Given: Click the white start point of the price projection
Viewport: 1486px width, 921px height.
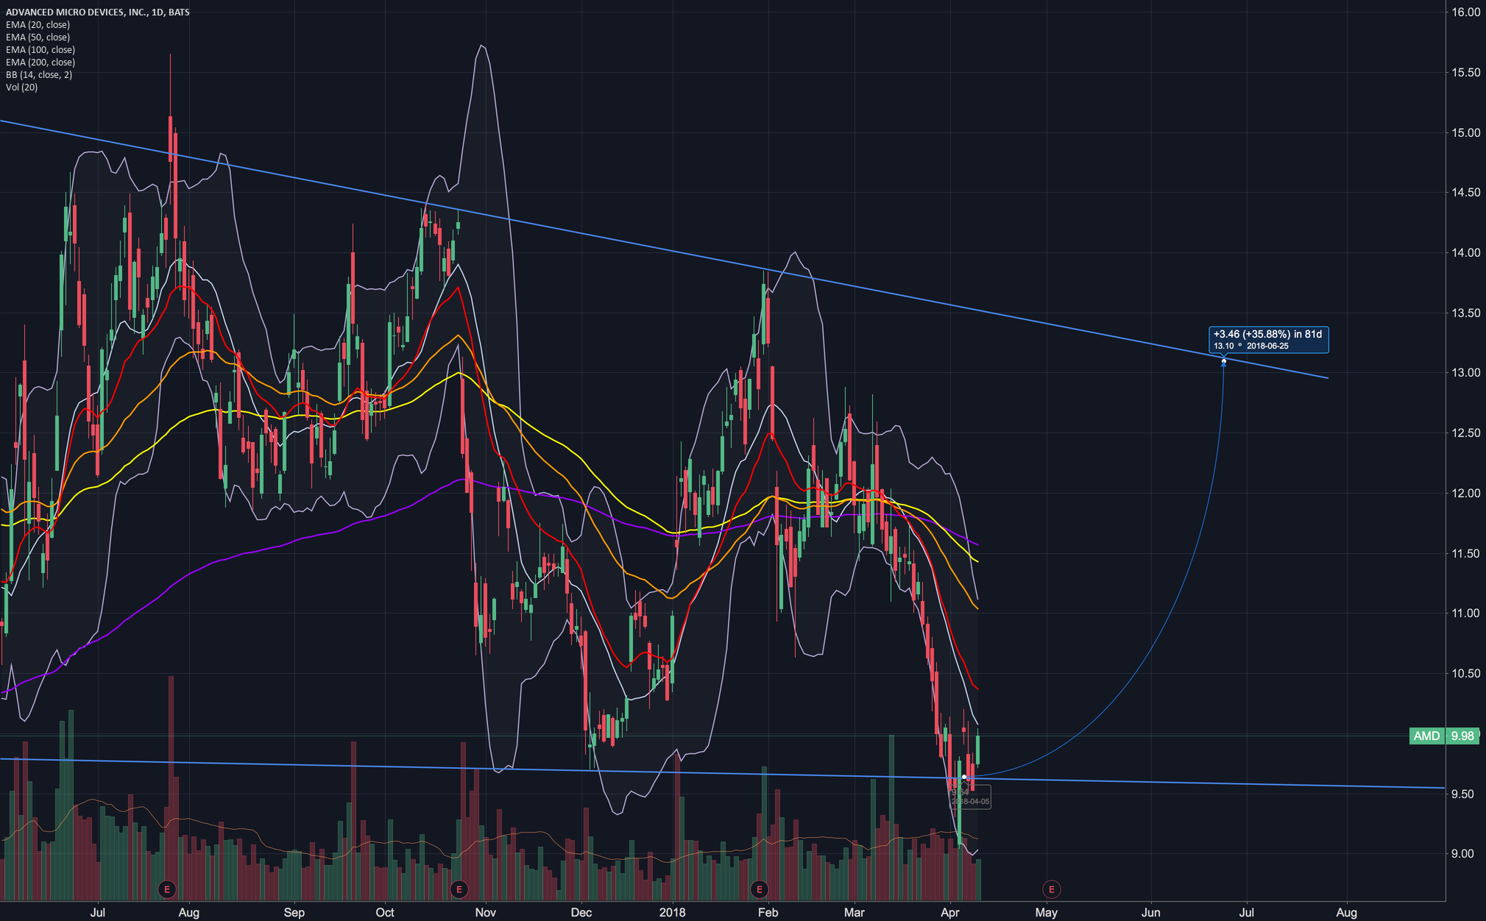Looking at the screenshot, I should [x=964, y=777].
